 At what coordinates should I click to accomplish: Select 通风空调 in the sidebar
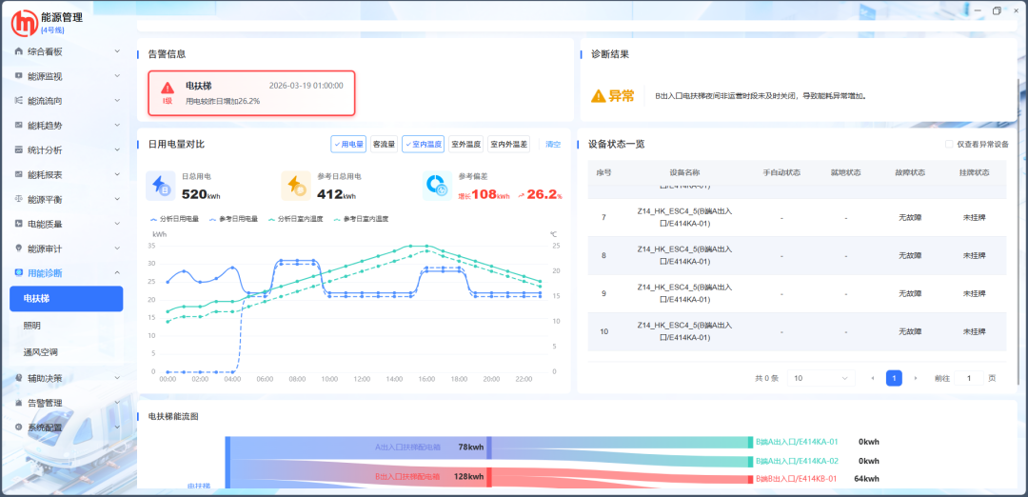pos(40,352)
